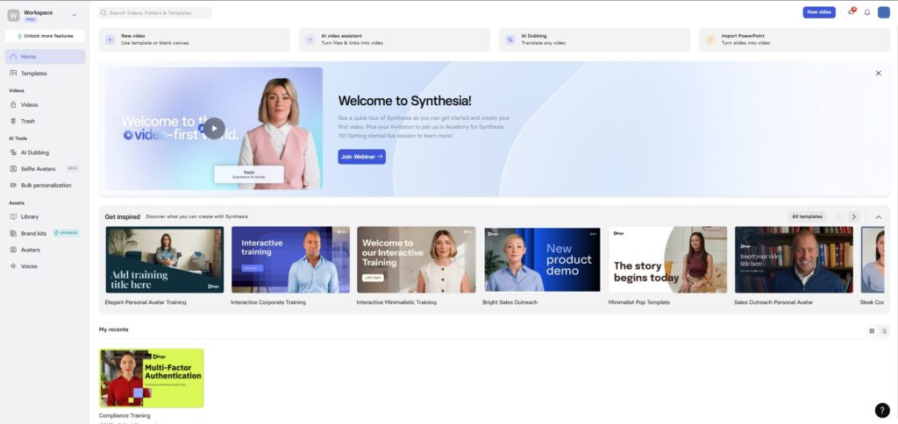The height and width of the screenshot is (424, 898).
Task: Open Library in sidebar
Action: point(45,217)
